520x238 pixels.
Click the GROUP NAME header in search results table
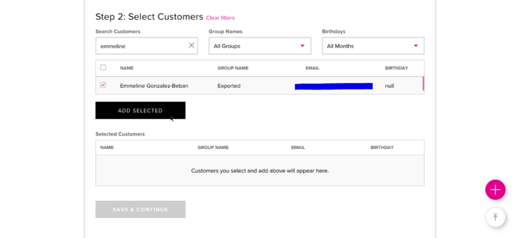(x=233, y=68)
